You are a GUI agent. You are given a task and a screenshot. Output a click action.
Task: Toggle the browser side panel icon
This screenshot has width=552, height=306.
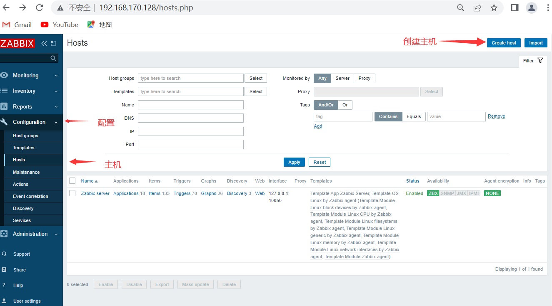(x=515, y=8)
